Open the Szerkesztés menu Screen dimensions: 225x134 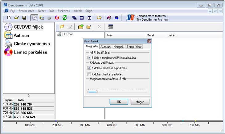click(27, 11)
